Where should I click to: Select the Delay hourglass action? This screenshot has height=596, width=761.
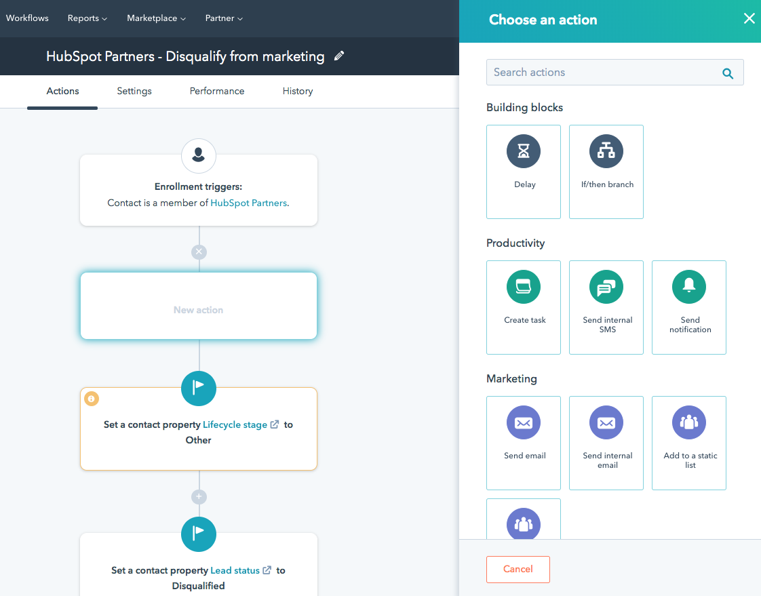point(523,172)
